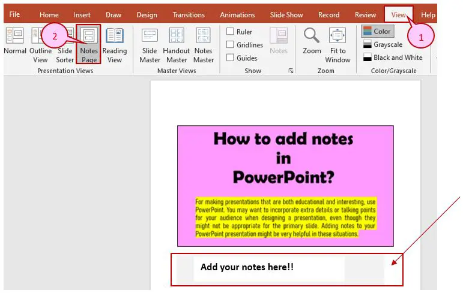Screen dimensions: 463x293
Task: Open Reading View
Action: click(115, 45)
